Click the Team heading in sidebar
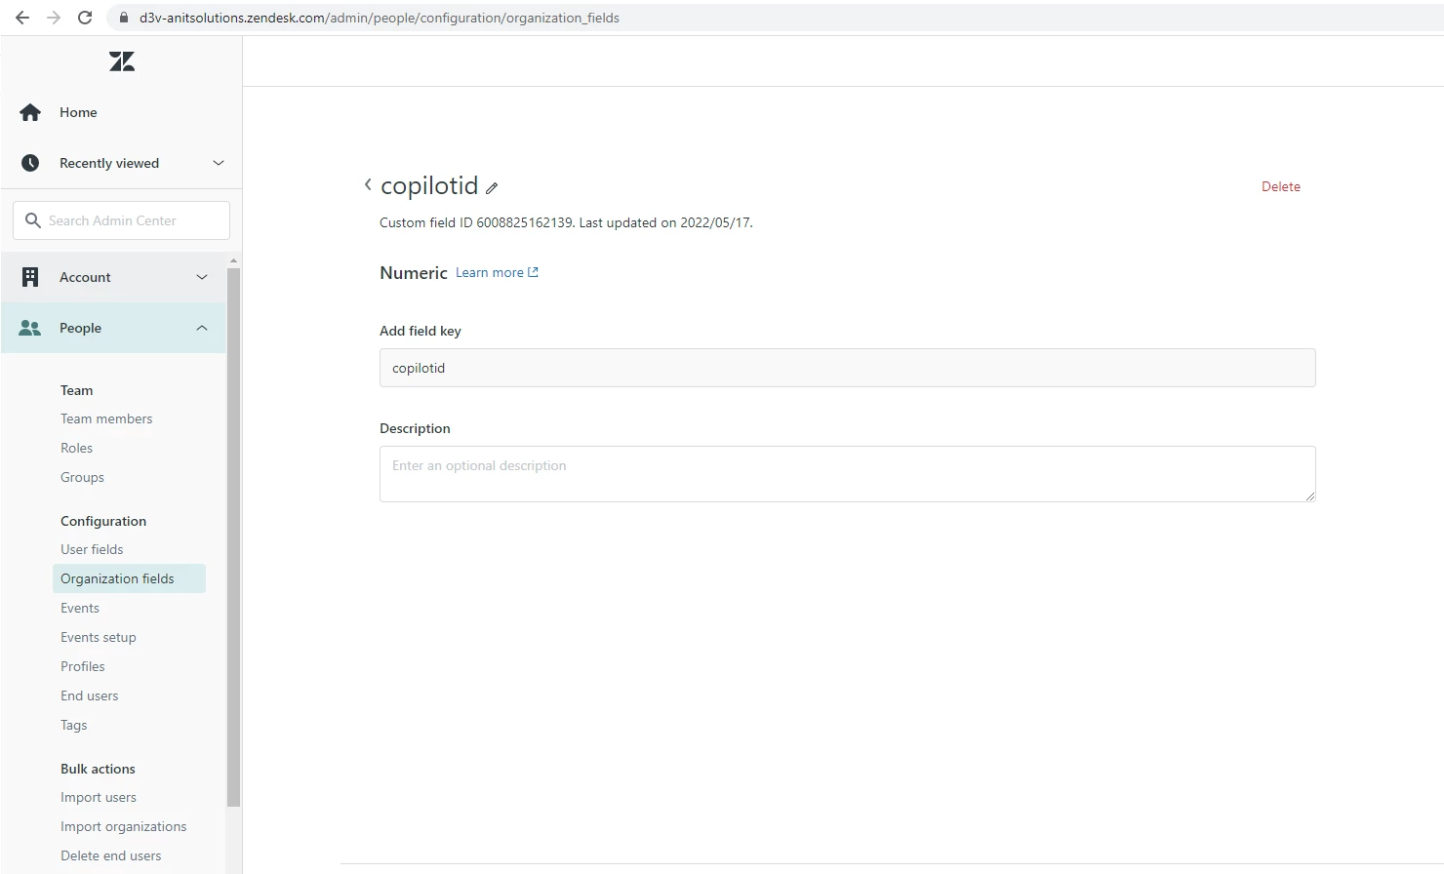The image size is (1444, 874). tap(76, 390)
